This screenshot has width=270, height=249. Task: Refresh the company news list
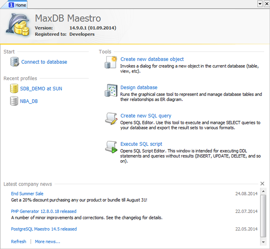(18, 242)
